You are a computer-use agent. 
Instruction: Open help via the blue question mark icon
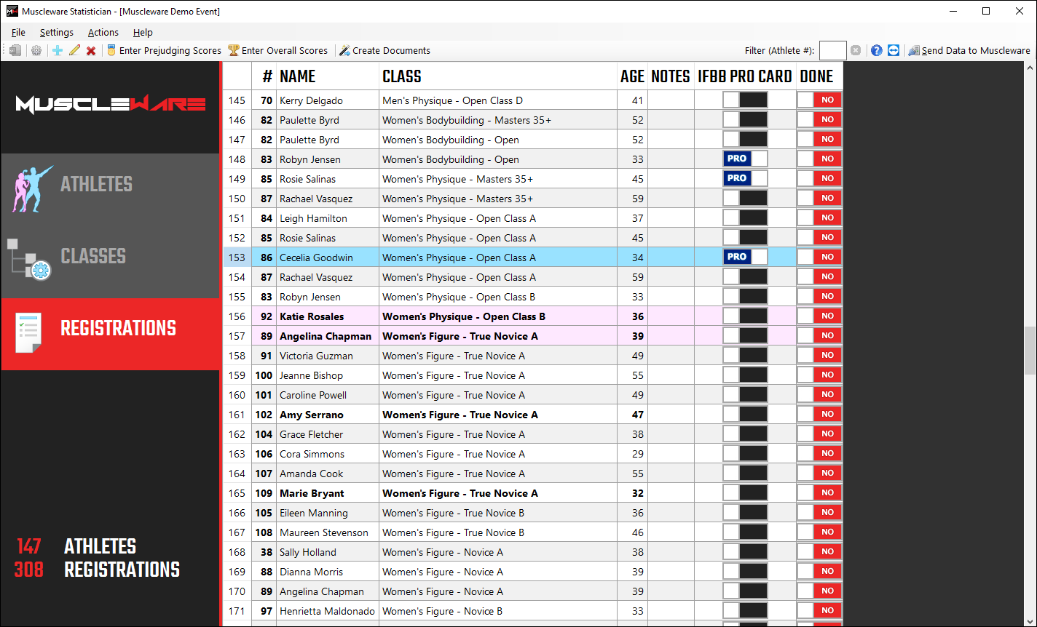(x=877, y=50)
